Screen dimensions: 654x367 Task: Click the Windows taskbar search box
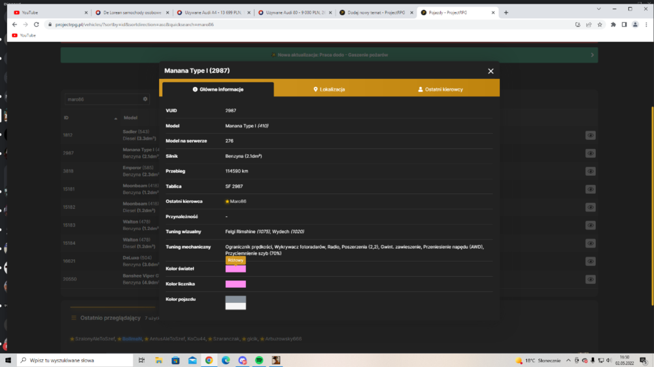[75, 360]
